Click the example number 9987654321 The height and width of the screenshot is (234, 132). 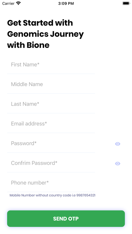86,195
